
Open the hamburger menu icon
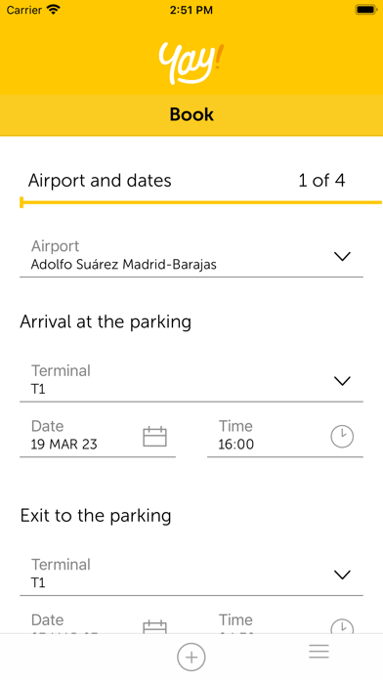[x=319, y=652]
